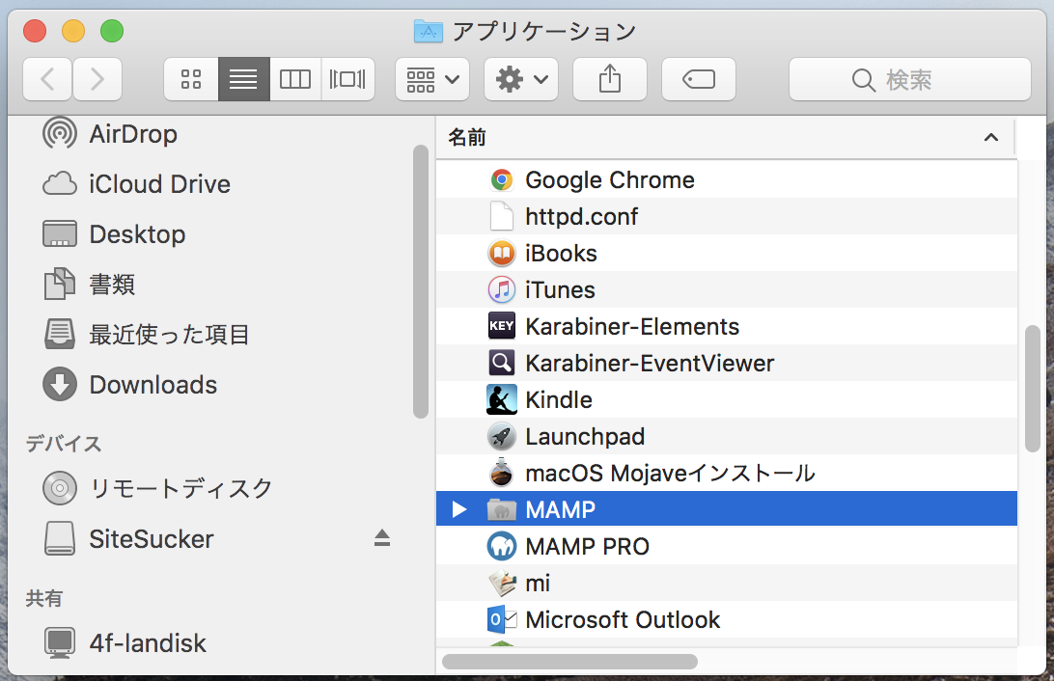Click the iBooks app icon
The height and width of the screenshot is (681, 1054).
coord(501,254)
